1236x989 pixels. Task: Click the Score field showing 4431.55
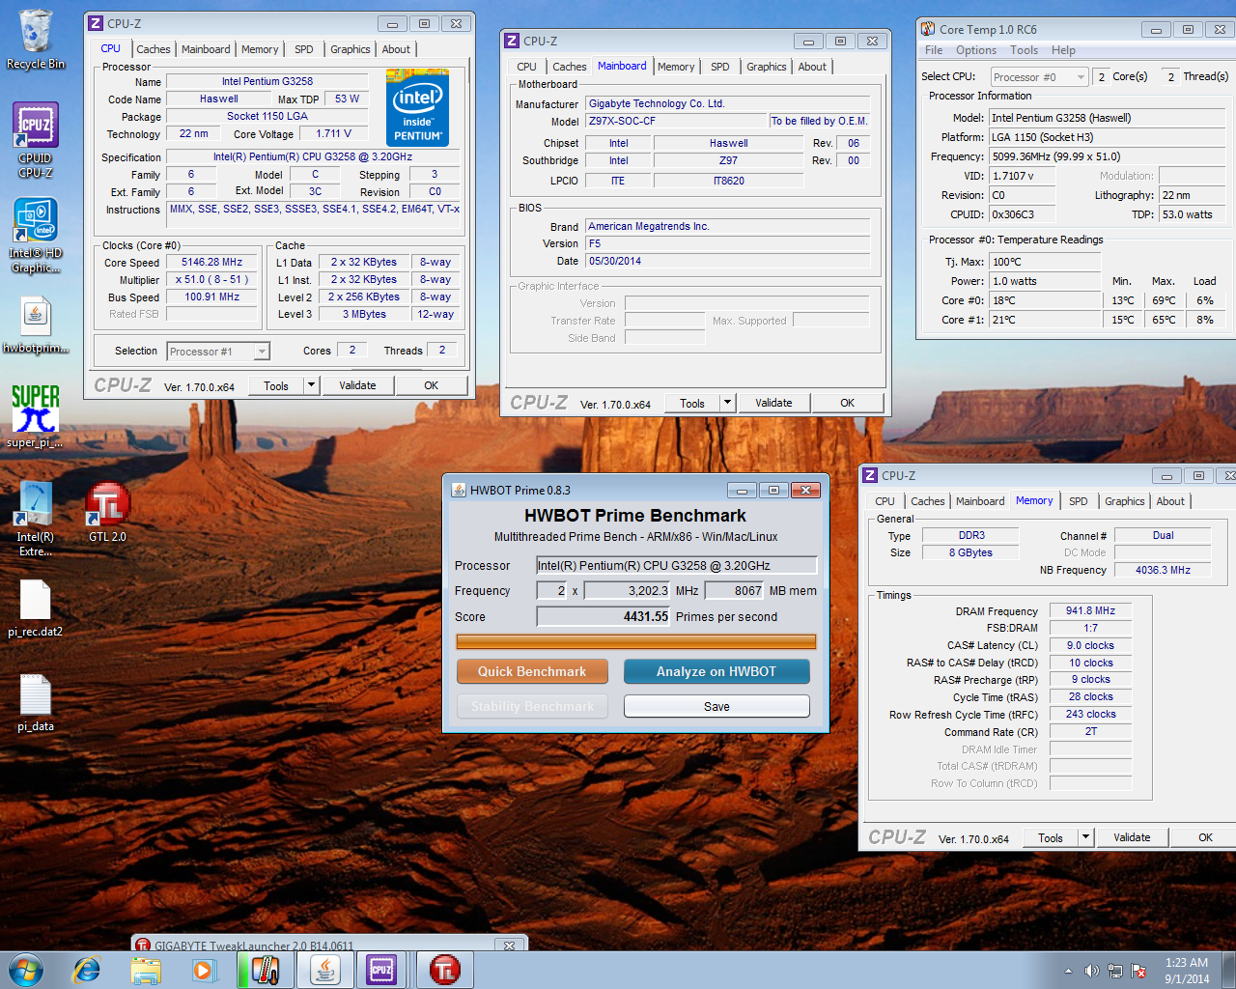(604, 616)
